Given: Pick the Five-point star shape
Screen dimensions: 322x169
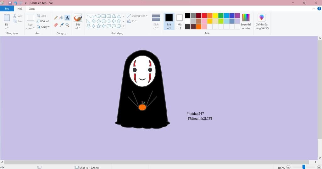Looking at the screenshot, I should tap(98, 26).
